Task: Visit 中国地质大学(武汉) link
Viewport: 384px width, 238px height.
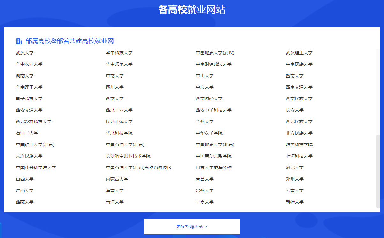Action: click(x=215, y=53)
